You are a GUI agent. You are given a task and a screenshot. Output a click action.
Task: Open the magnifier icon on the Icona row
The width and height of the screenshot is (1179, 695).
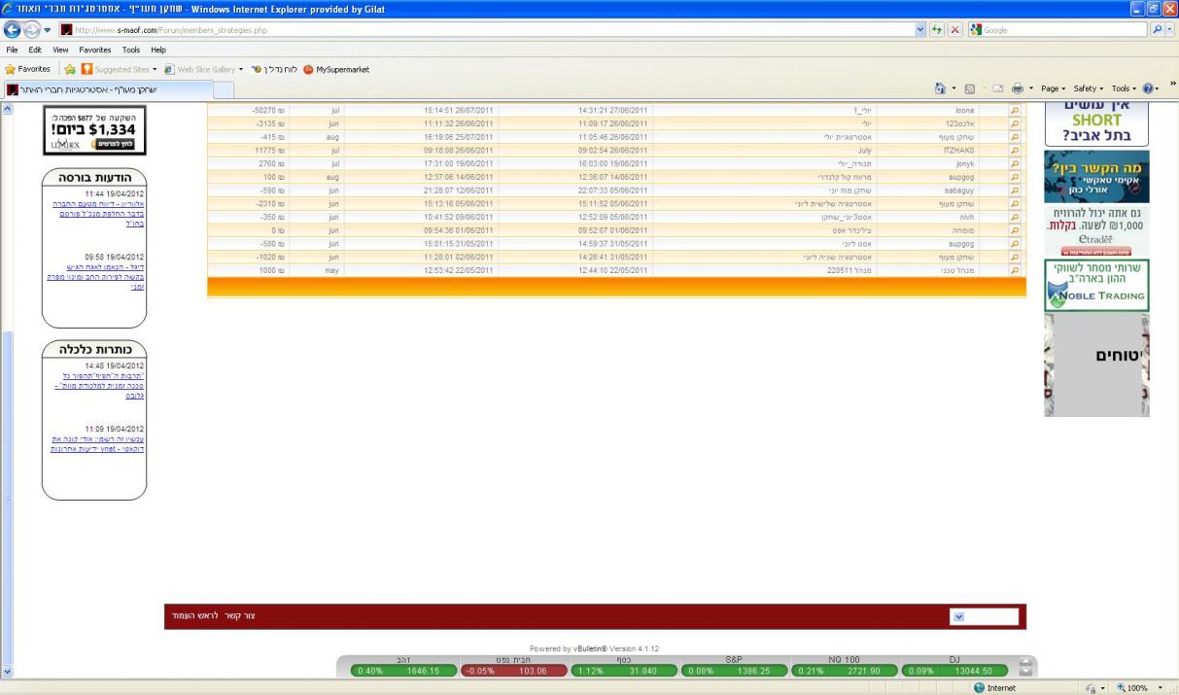[x=1016, y=112]
